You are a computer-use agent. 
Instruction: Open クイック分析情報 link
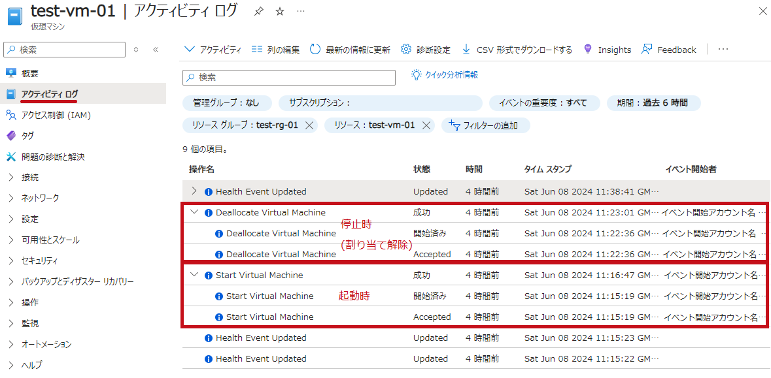[445, 75]
